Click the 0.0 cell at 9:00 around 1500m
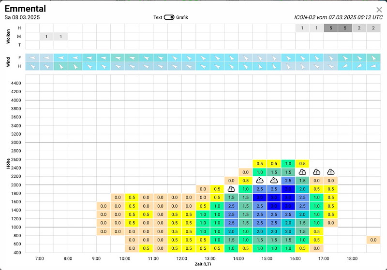Viewport: 387px width, 270px height. [104, 206]
